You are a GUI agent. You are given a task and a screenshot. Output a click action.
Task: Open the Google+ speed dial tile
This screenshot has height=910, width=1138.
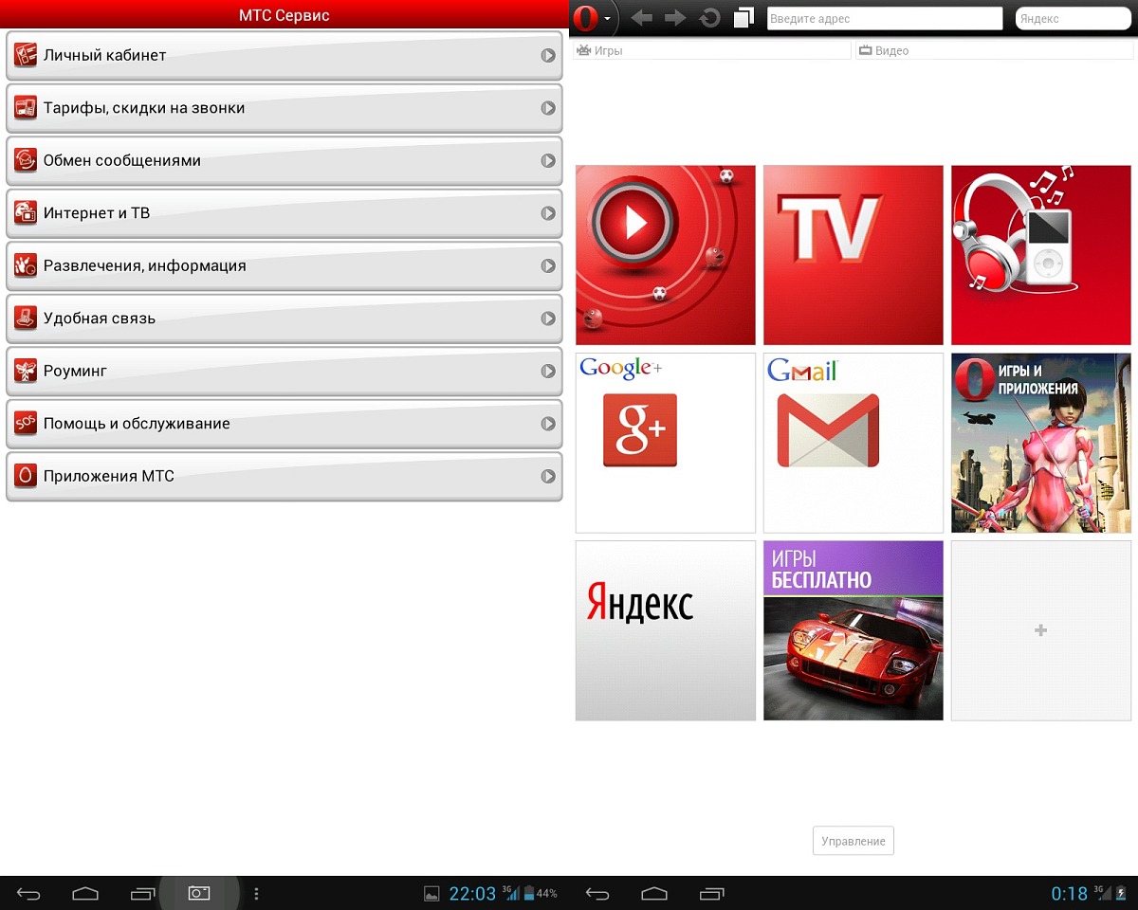click(x=666, y=443)
